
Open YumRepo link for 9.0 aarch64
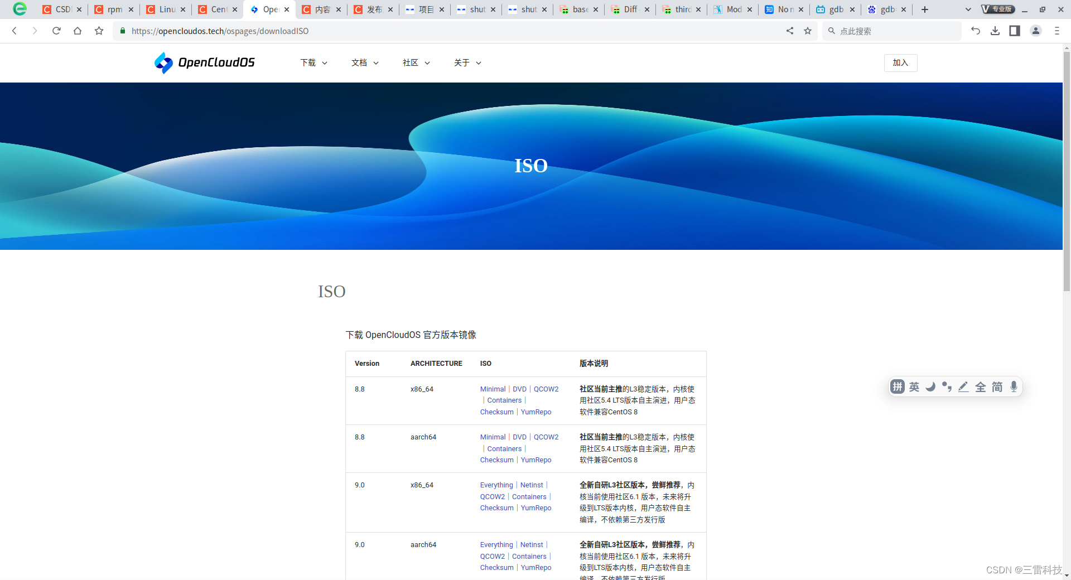(x=536, y=568)
